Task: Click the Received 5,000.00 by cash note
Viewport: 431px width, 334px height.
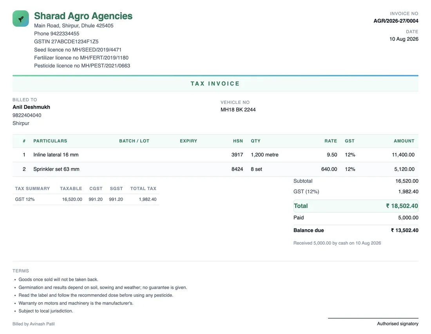Action: (337, 243)
